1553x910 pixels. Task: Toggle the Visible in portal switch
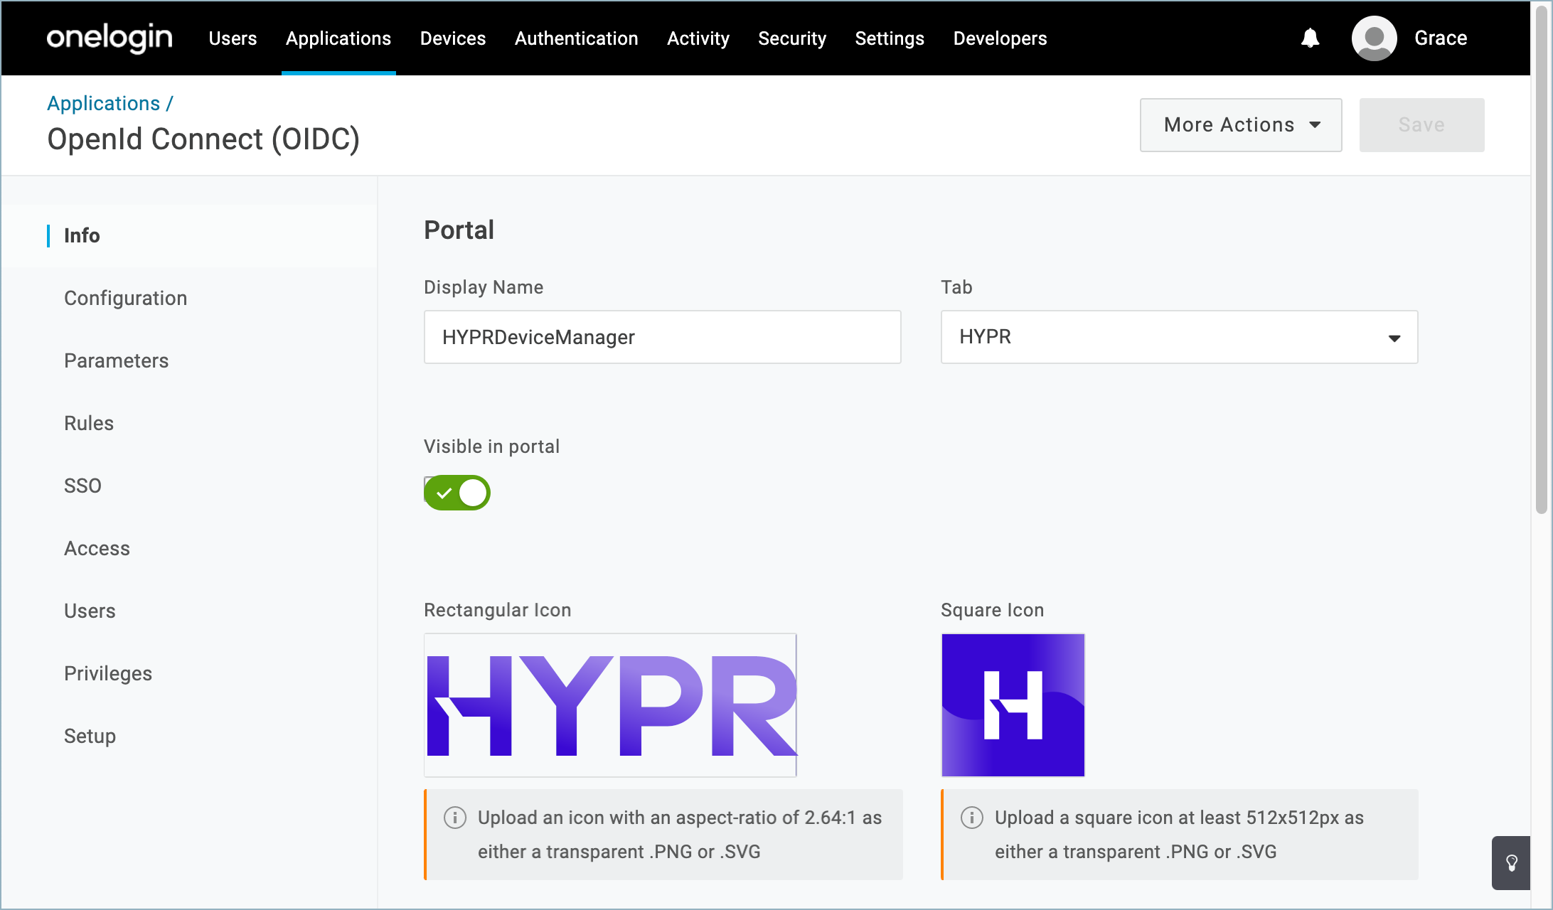tap(457, 493)
